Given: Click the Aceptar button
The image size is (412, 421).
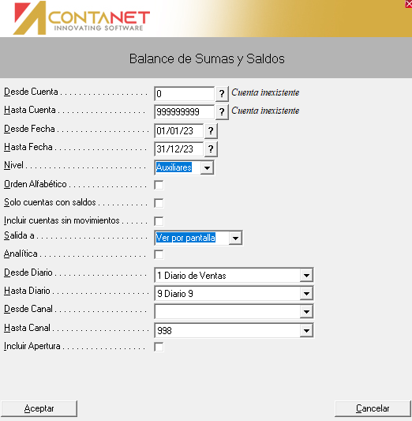Looking at the screenshot, I should tap(39, 408).
